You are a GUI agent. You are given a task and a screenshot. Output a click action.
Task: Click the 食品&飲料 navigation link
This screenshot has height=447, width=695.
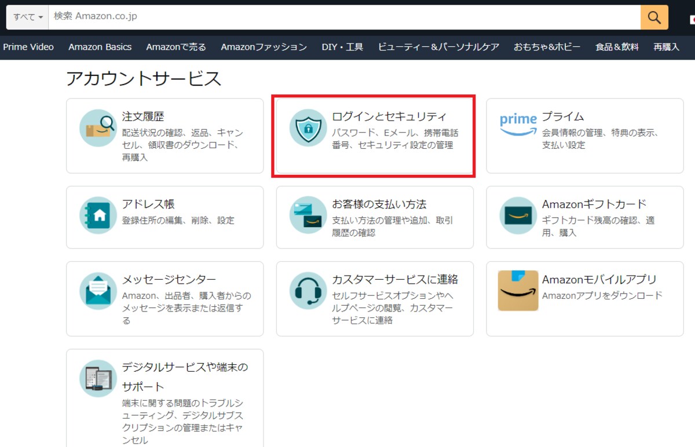(x=617, y=47)
